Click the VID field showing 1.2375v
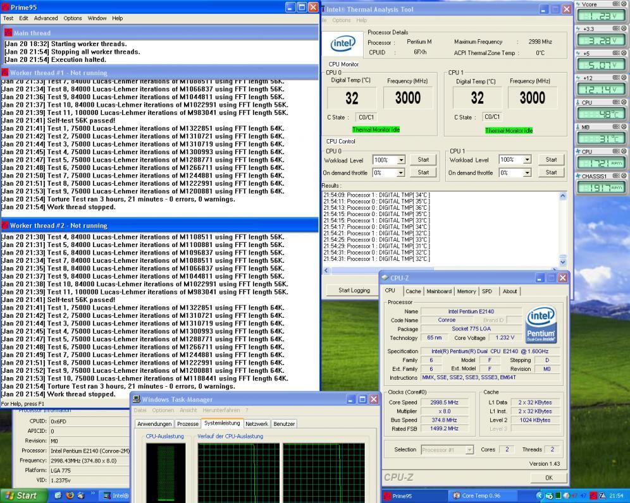630x503 pixels. point(89,480)
